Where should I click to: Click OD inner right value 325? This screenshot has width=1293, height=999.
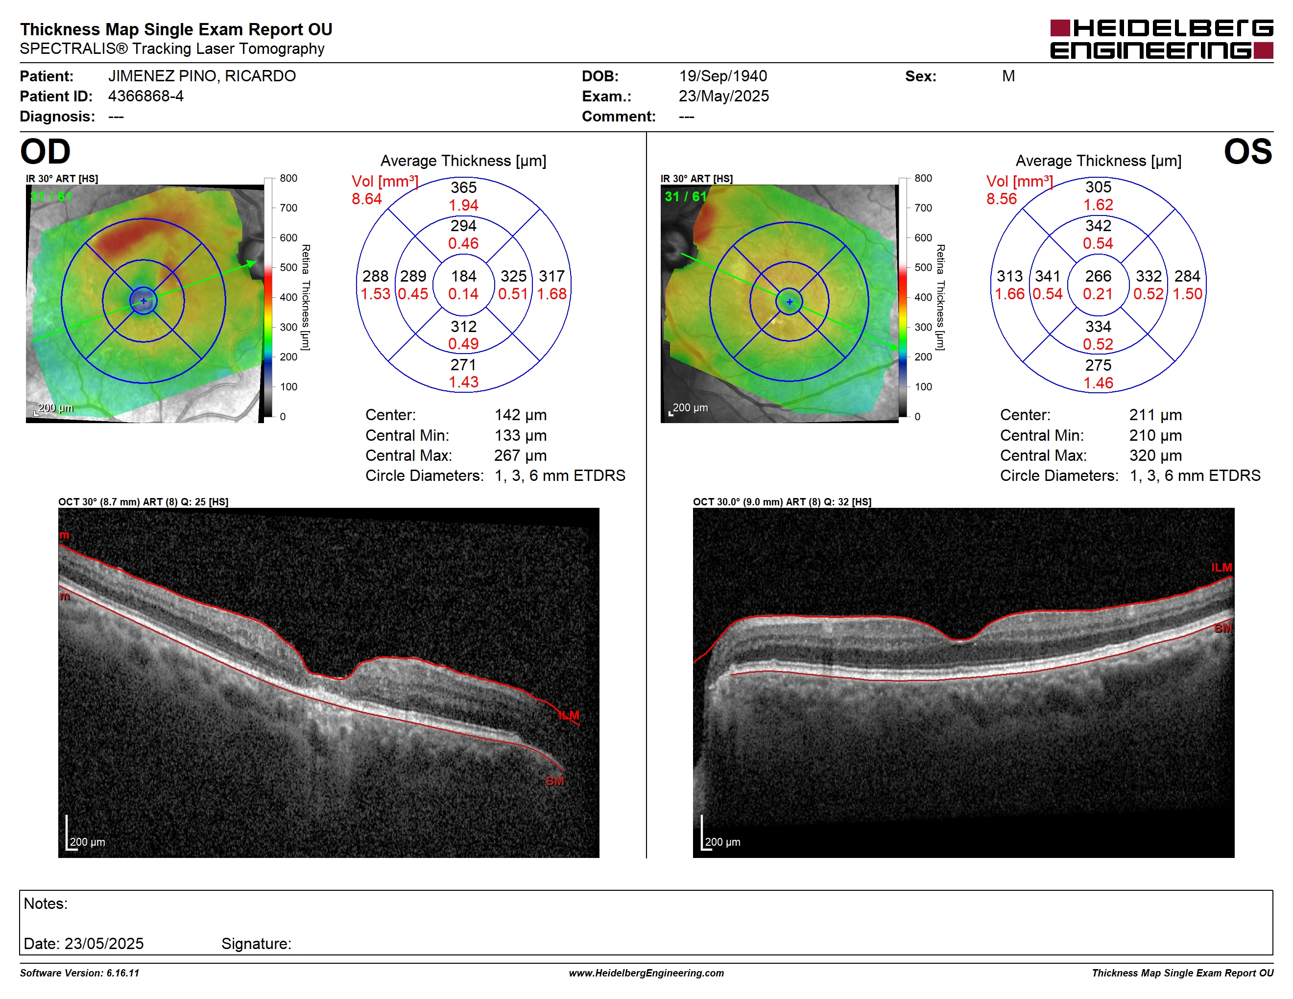(x=513, y=276)
